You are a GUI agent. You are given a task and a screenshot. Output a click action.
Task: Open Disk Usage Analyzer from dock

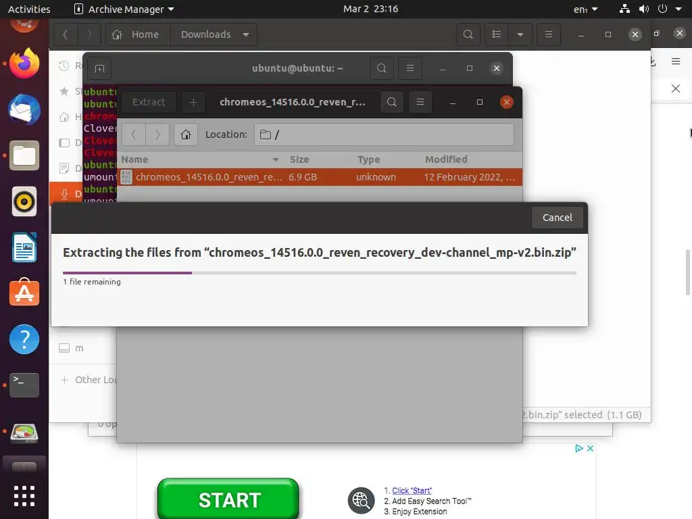[24, 433]
